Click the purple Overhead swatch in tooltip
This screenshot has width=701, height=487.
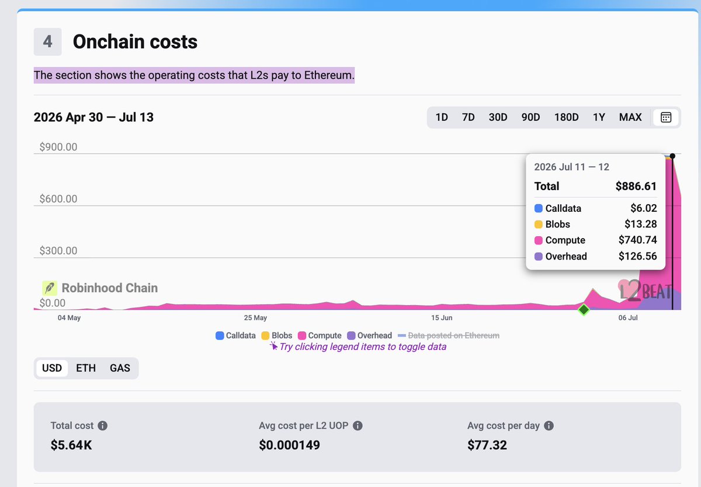coord(539,256)
